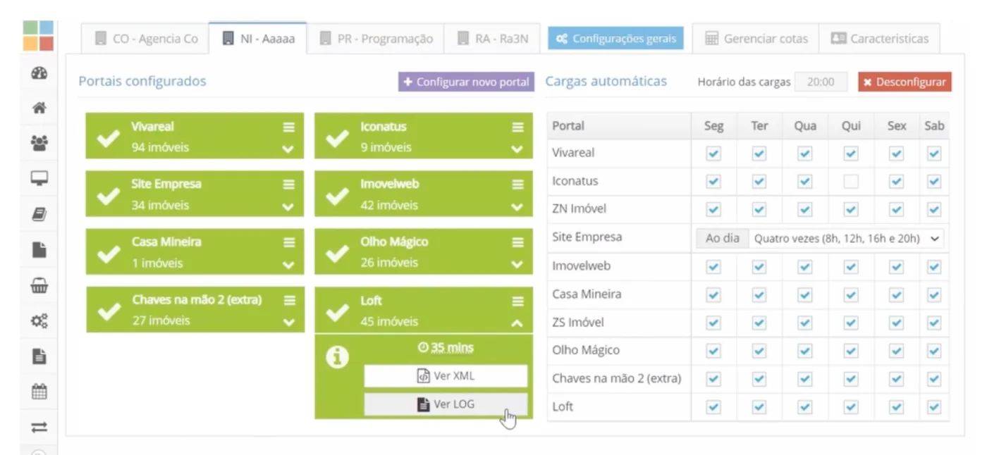This screenshot has height=455, width=987.
Task: Open the exchange arrows sidebar icon
Action: [39, 427]
